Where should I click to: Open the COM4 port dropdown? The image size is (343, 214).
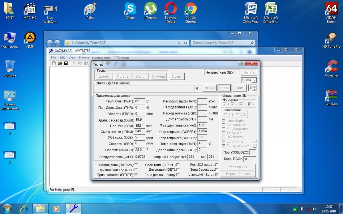pos(254,80)
